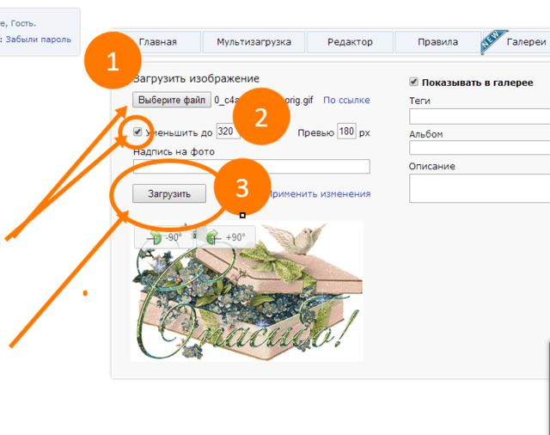Click orange circle marker number 2
Viewport: 550px width, 435px height.
click(261, 116)
